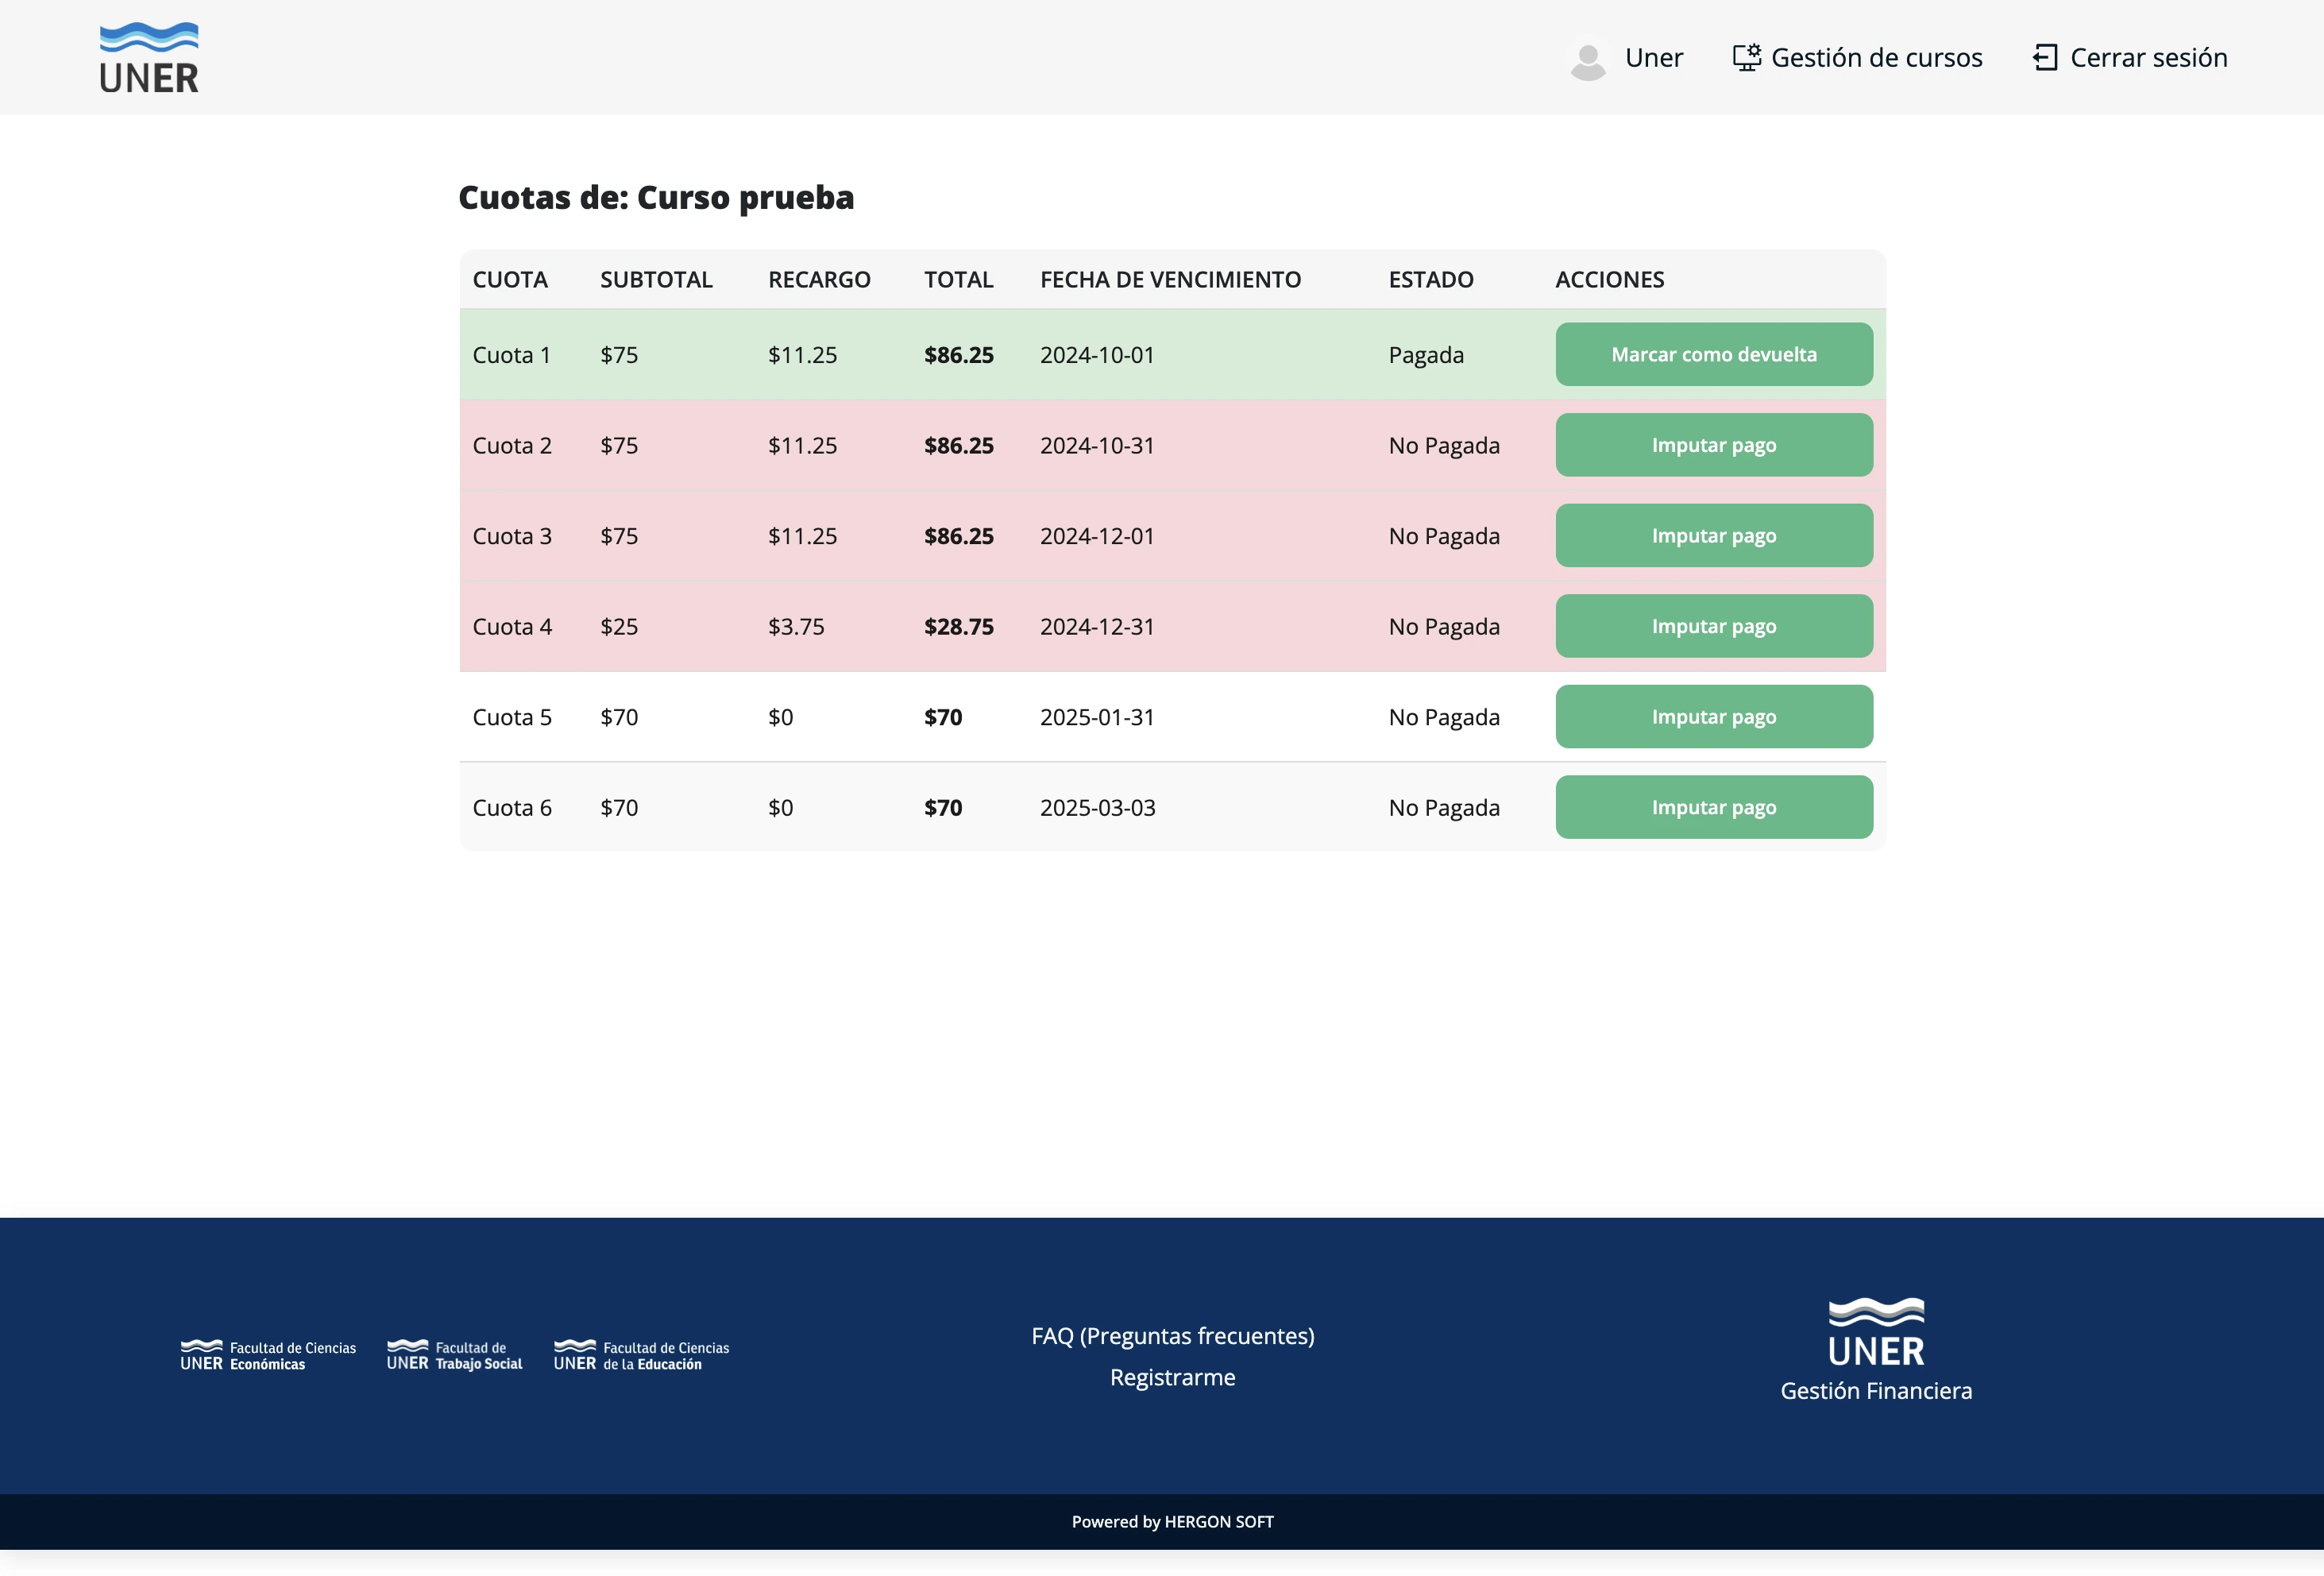Click Imputar pago for Cuota 5
This screenshot has width=2324, height=1576.
click(1714, 716)
